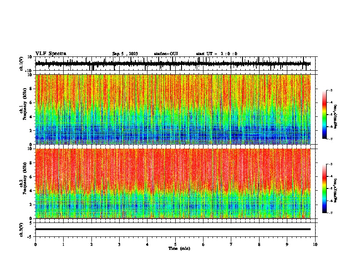The height and width of the screenshot is (274, 355).
Task: Click the thick black ch.3 signal line
Action: pos(173,229)
